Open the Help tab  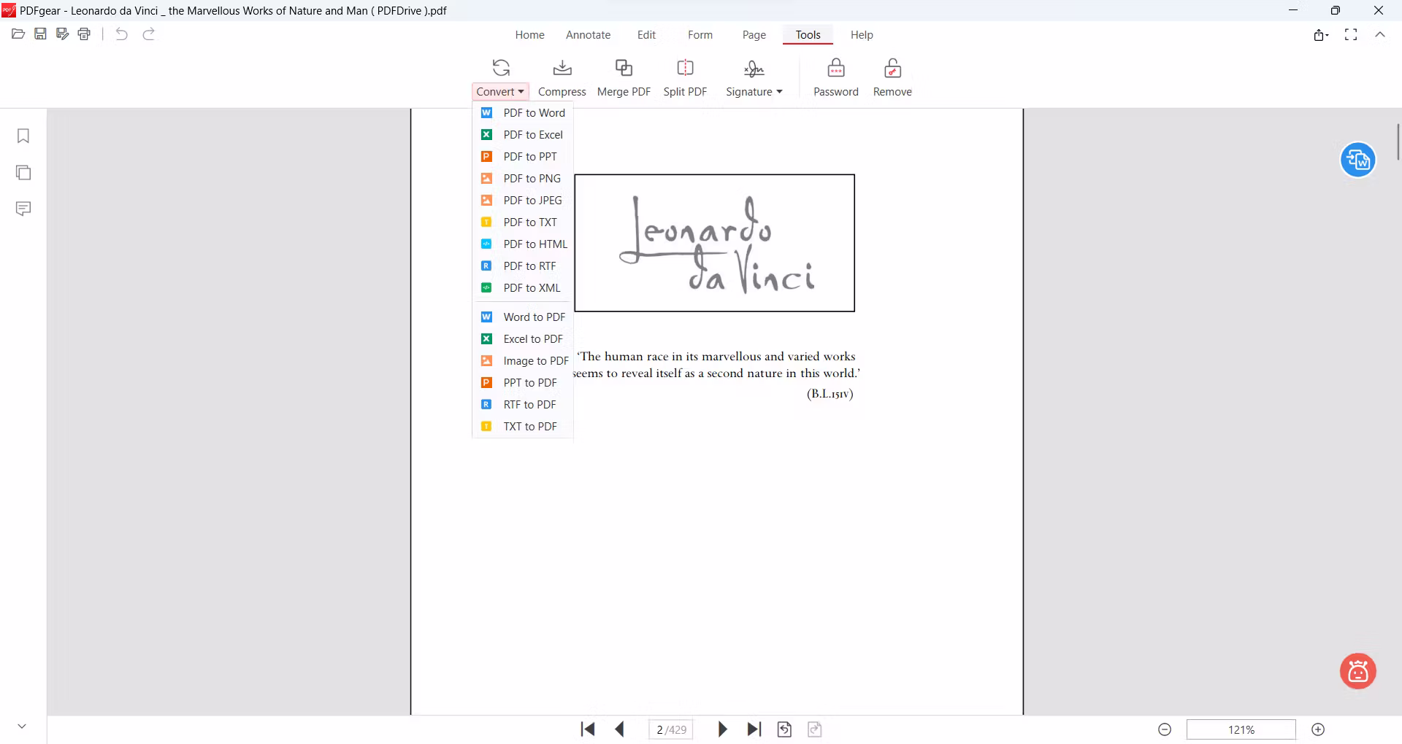862,35
